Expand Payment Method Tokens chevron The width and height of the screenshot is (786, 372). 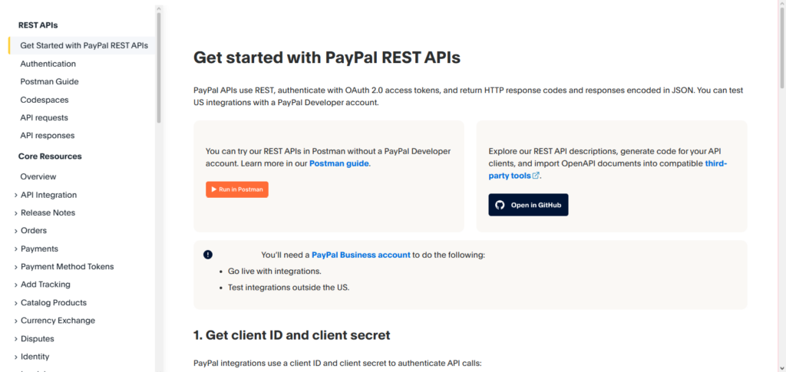[16, 268]
